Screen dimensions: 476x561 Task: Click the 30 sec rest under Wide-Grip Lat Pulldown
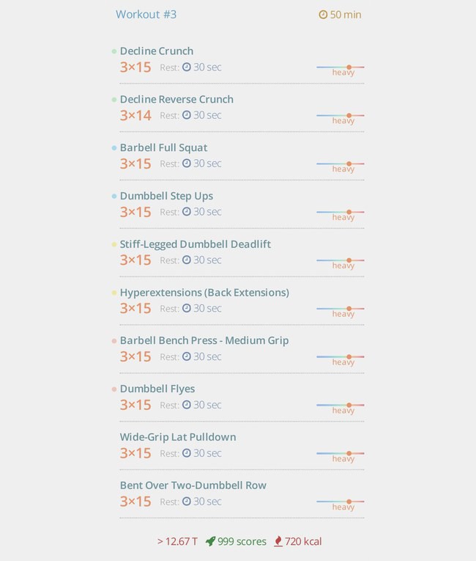[207, 453]
